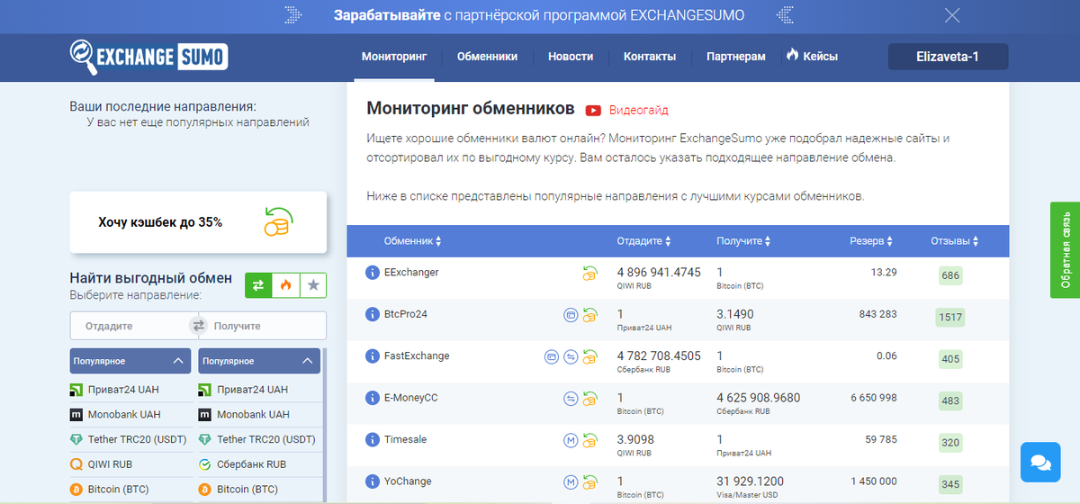Viewport: 1080px width, 504px height.
Task: Click the Получите input field
Action: 266,326
